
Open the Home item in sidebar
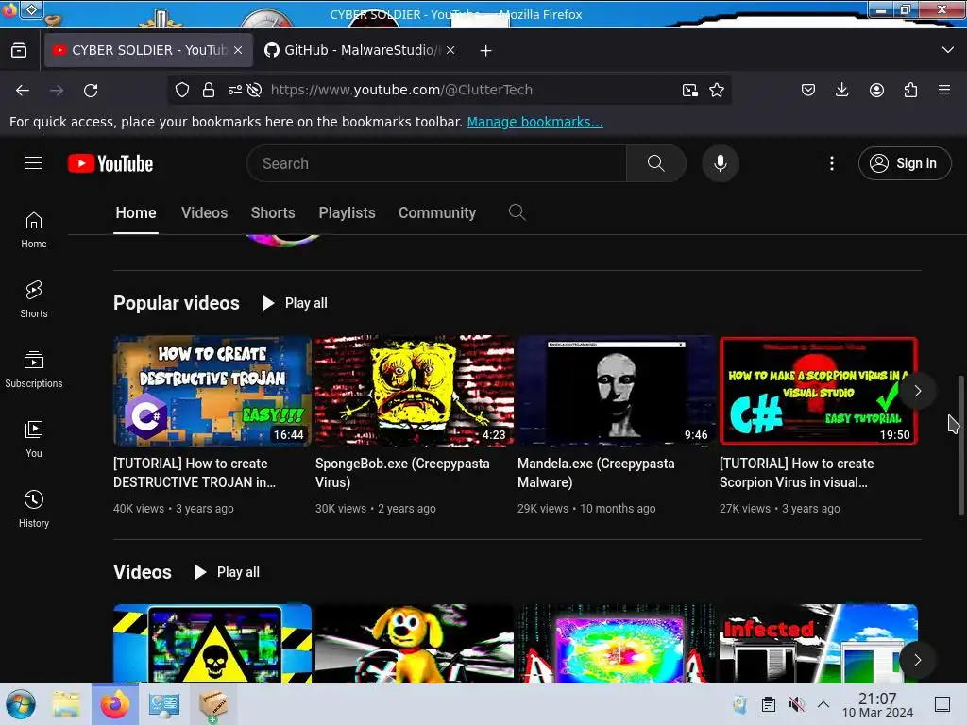[x=34, y=230]
